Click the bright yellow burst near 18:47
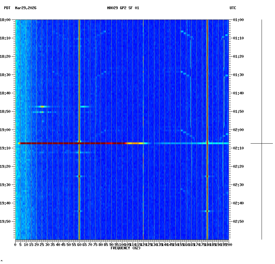 click(x=43, y=107)
